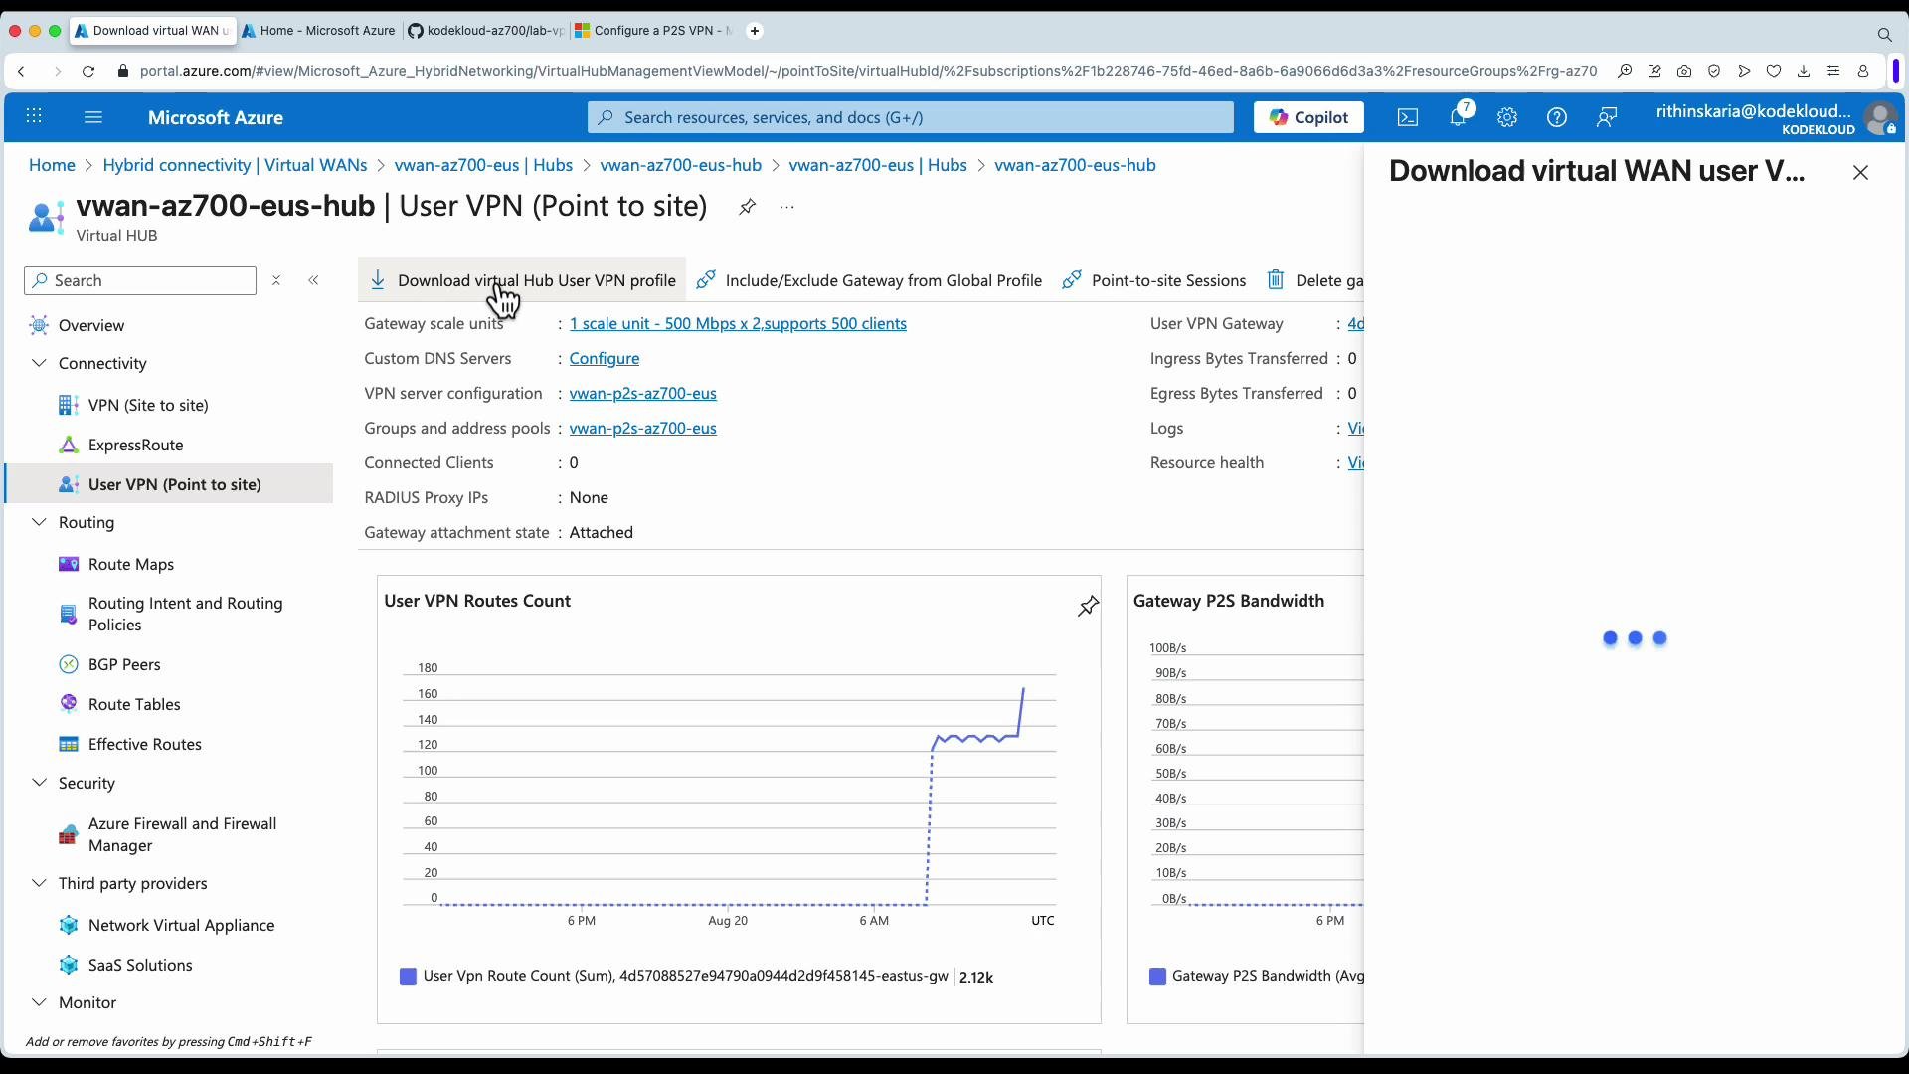Click the User Vpn Route Count legend swatch
This screenshot has width=1909, height=1074.
point(408,977)
